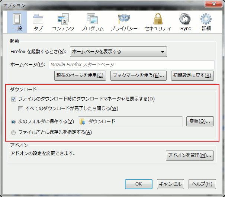
Task: Expand the Firefox startup action dropdown
Action: pos(118,52)
